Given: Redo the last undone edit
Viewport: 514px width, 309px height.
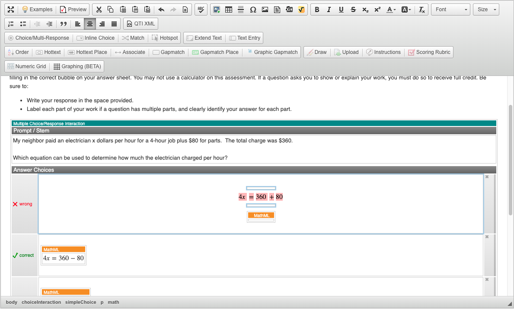Looking at the screenshot, I should 173,9.
